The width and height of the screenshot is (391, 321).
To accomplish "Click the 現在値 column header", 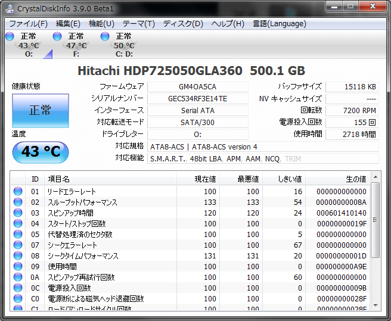I will (x=198, y=179).
